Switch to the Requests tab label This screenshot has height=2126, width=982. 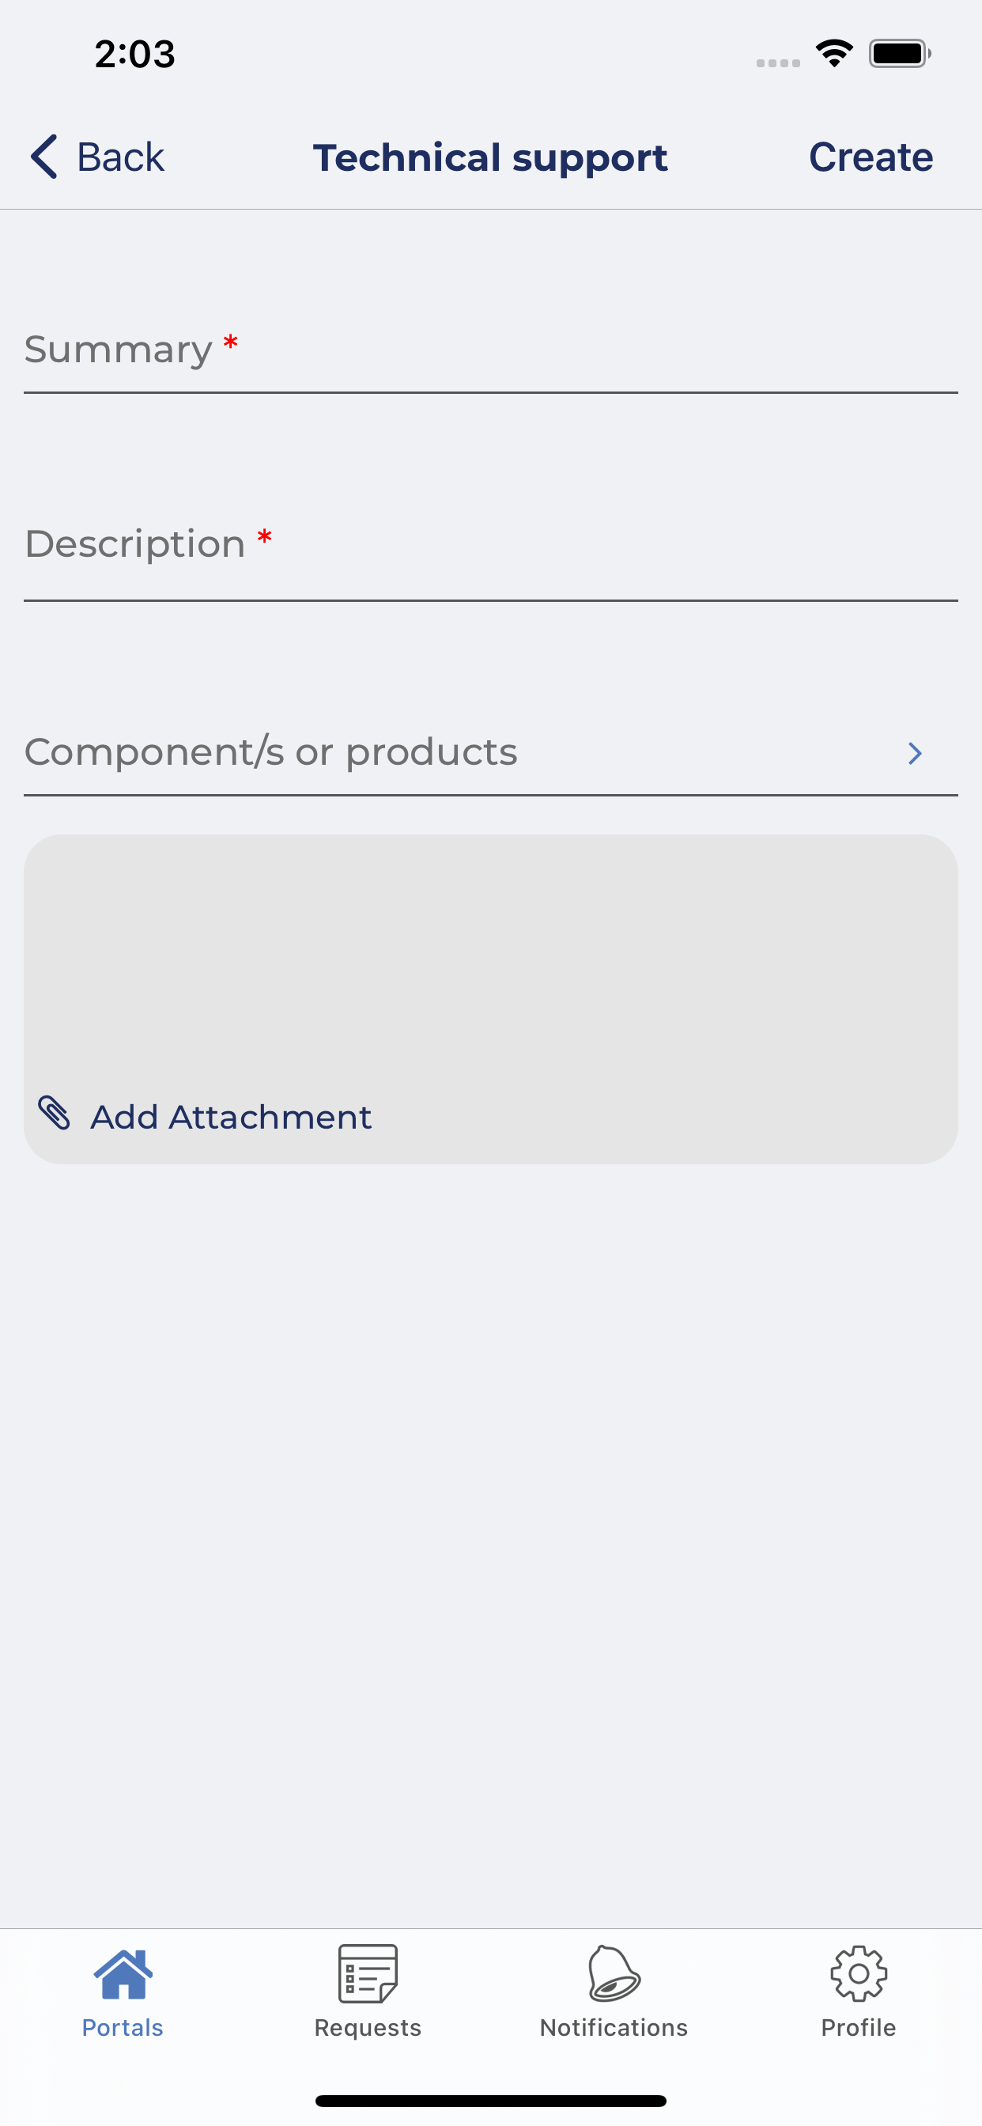point(368,2028)
